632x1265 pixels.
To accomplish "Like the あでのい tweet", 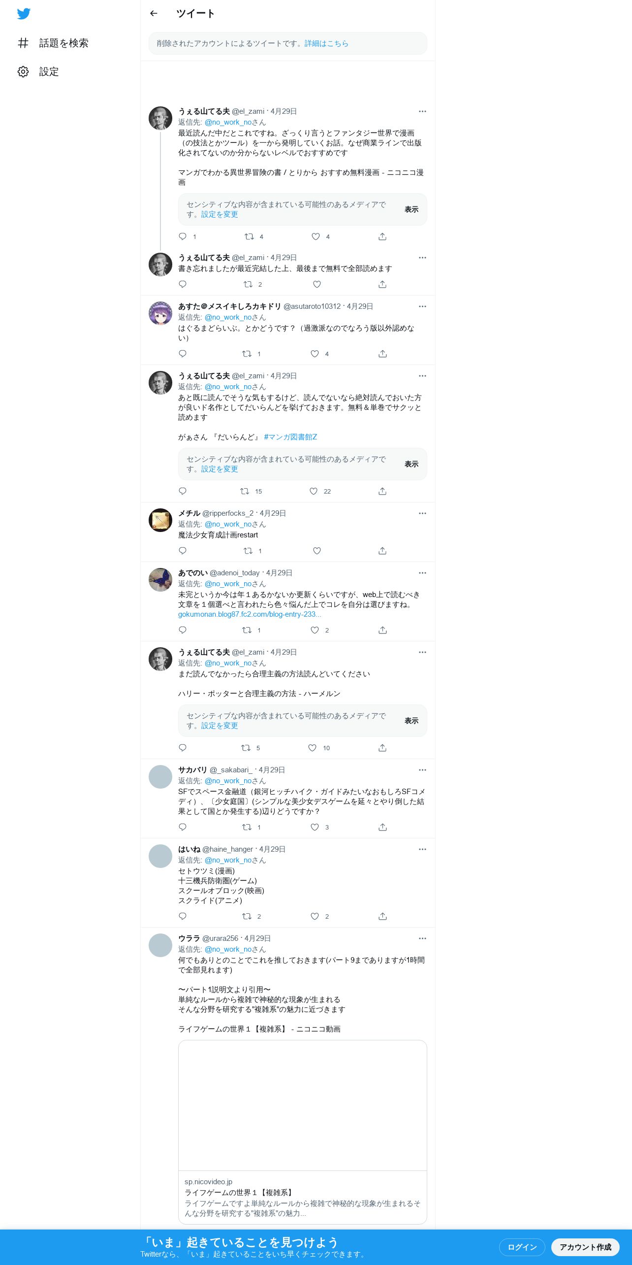I will (315, 630).
